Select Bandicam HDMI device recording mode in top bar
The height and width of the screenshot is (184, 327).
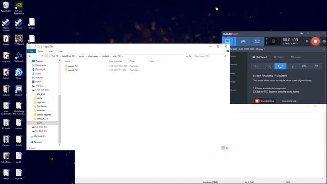pyautogui.click(x=257, y=41)
